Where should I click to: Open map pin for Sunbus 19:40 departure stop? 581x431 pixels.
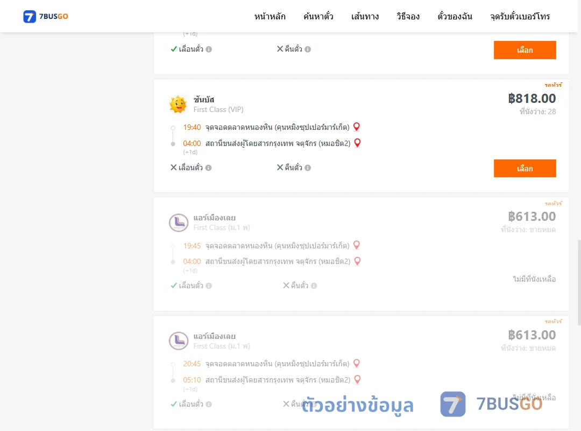click(x=357, y=127)
